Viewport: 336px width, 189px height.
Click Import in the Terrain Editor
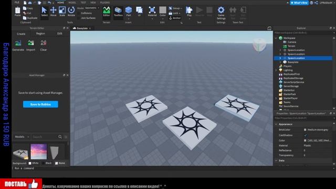[30, 46]
